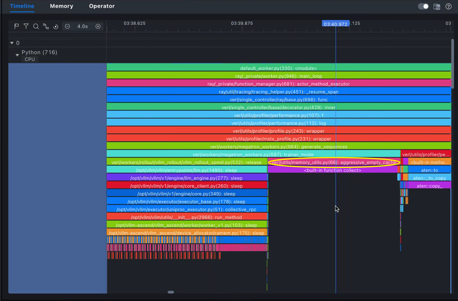The image size is (458, 301).
Task: Select the generate_sequences frame bar
Action: [x=278, y=147]
